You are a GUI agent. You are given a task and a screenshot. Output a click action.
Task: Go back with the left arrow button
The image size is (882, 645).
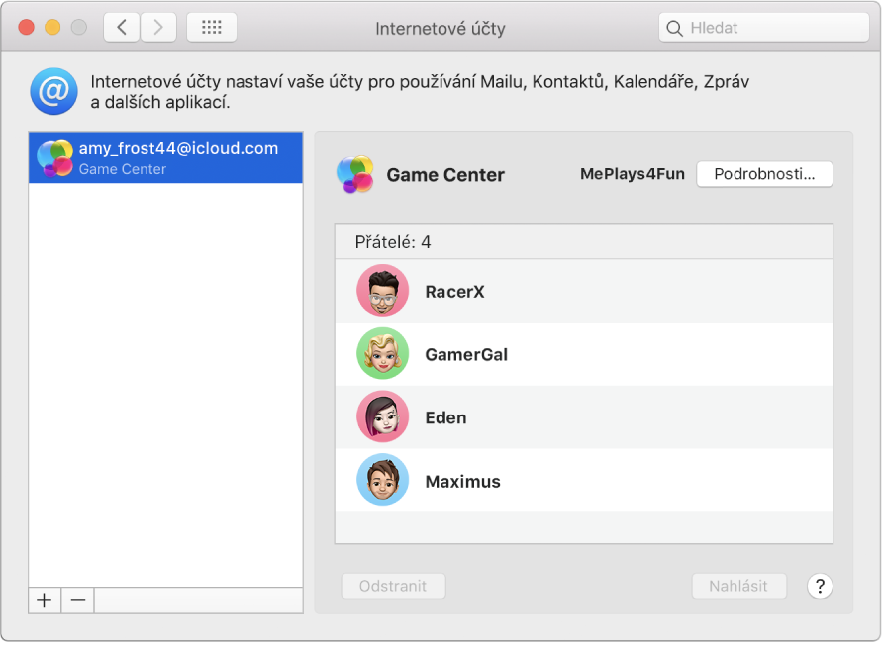[x=122, y=27]
